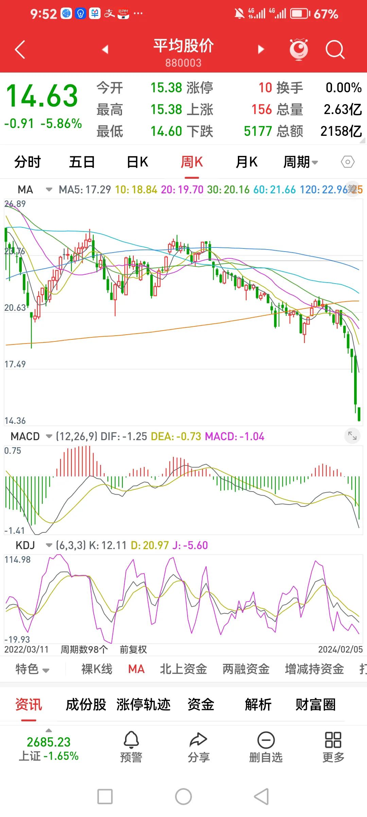Select the 周K chart tab
Image resolution: width=367 pixels, height=817 pixels.
(x=192, y=162)
